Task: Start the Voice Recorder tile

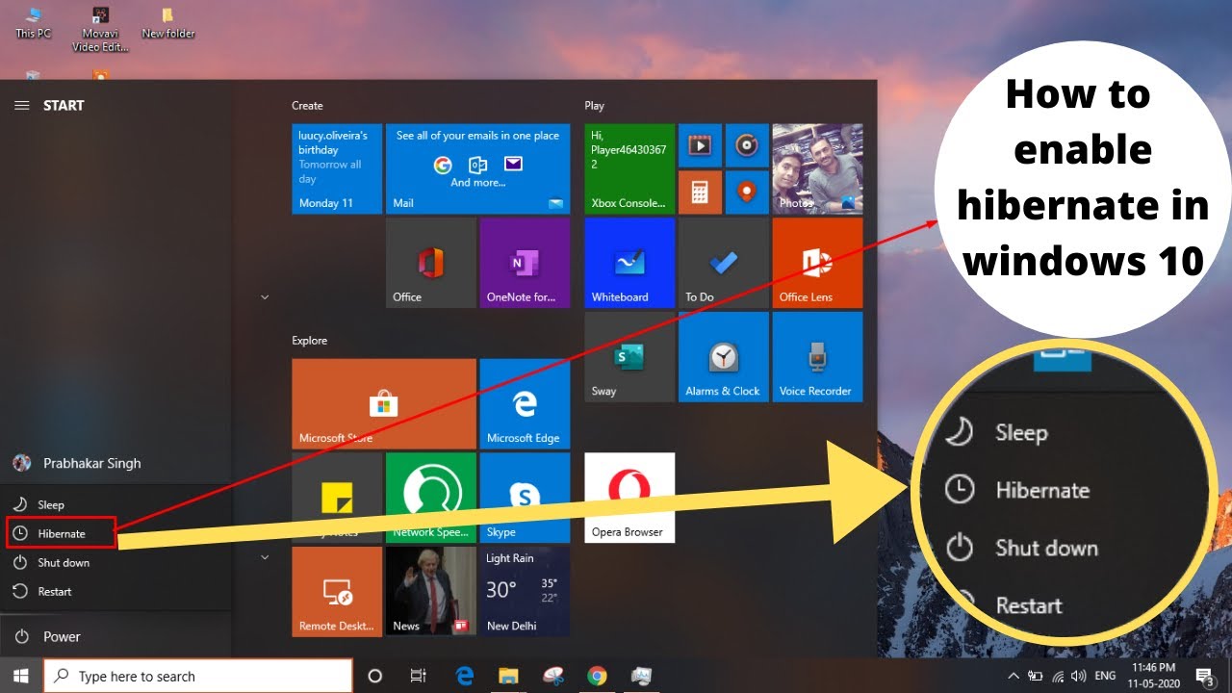Action: tap(817, 357)
